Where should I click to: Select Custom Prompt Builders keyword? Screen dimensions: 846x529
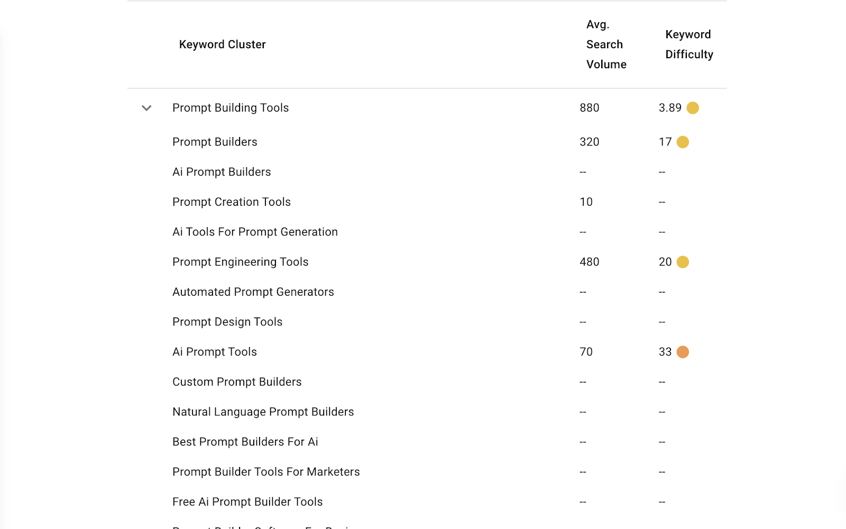click(237, 382)
